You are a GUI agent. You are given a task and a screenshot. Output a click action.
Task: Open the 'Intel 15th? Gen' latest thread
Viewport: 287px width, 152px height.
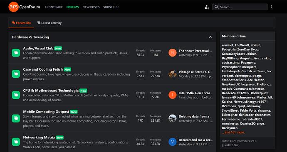[195, 93]
